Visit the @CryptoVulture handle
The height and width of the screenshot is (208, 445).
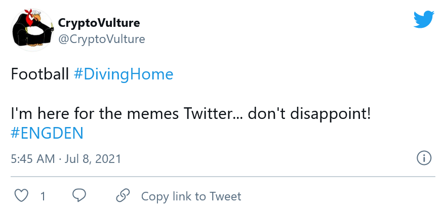pos(102,39)
